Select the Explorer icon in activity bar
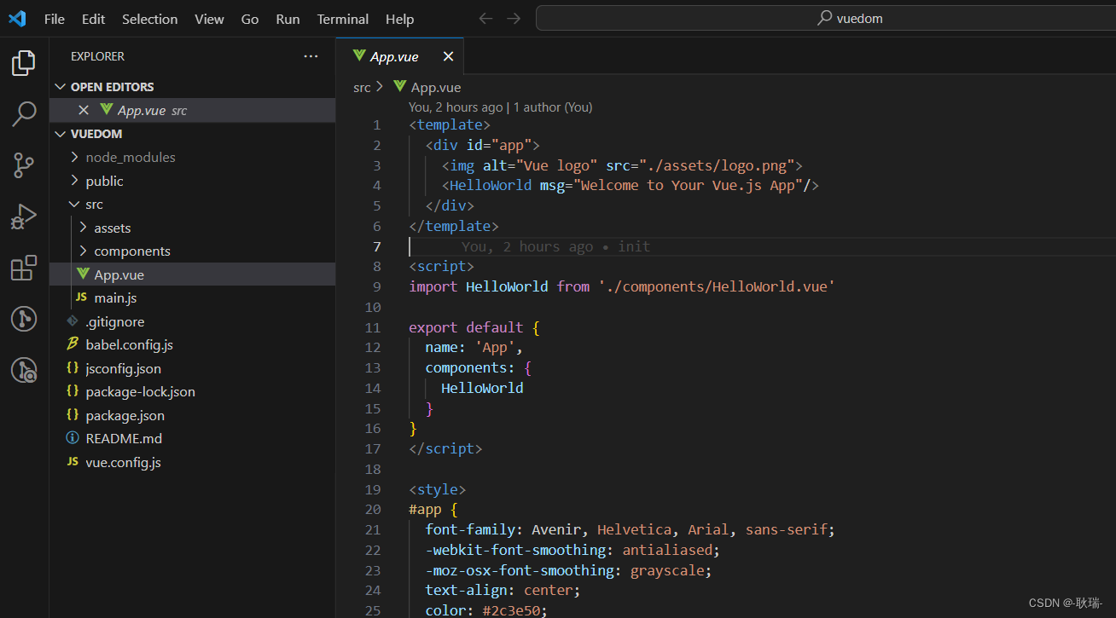 click(23, 62)
